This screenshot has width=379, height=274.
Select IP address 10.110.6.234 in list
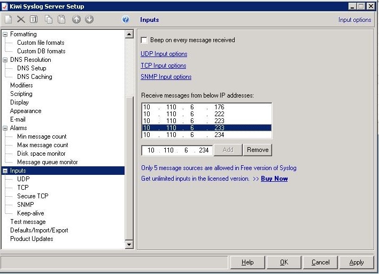207,135
